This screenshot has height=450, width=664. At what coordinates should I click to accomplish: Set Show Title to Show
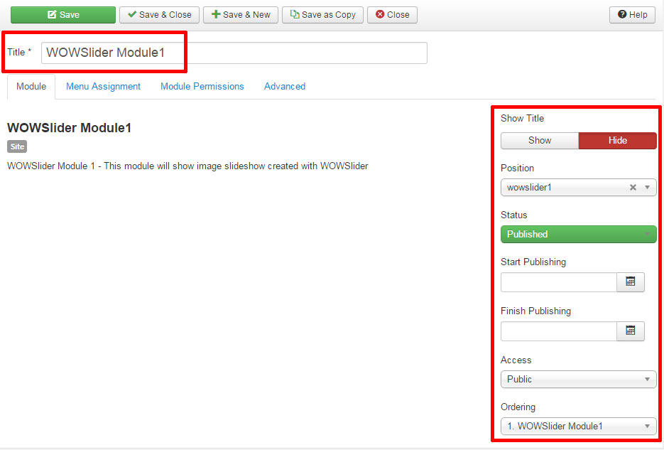point(540,141)
